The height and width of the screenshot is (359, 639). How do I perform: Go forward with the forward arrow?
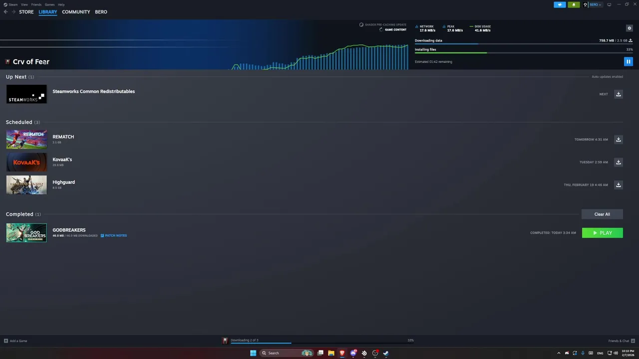pyautogui.click(x=13, y=12)
